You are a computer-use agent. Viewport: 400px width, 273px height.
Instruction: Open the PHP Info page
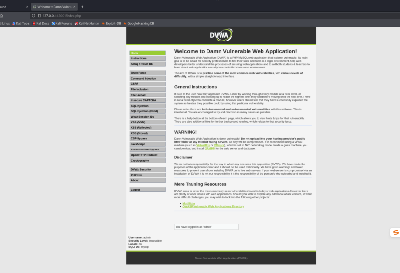(148, 175)
